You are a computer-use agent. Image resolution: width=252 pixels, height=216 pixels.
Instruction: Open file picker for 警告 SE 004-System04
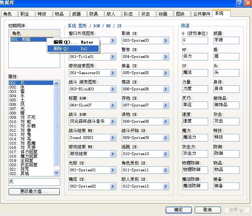click(166, 57)
